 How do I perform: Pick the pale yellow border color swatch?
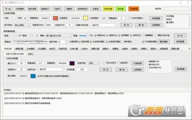(x=85, y=18)
